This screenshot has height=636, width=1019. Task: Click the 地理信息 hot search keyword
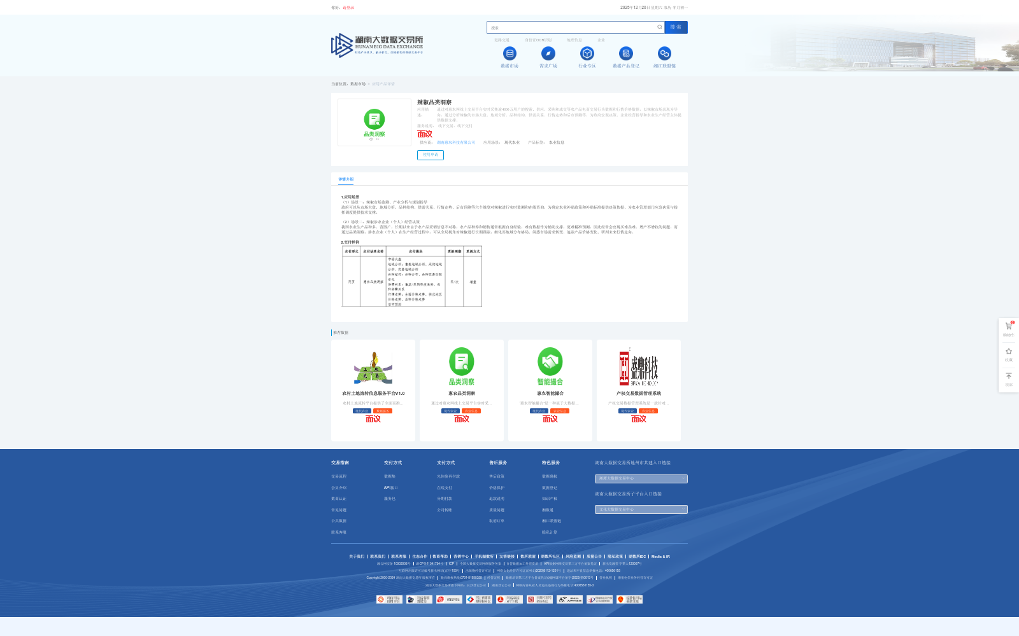coord(574,40)
